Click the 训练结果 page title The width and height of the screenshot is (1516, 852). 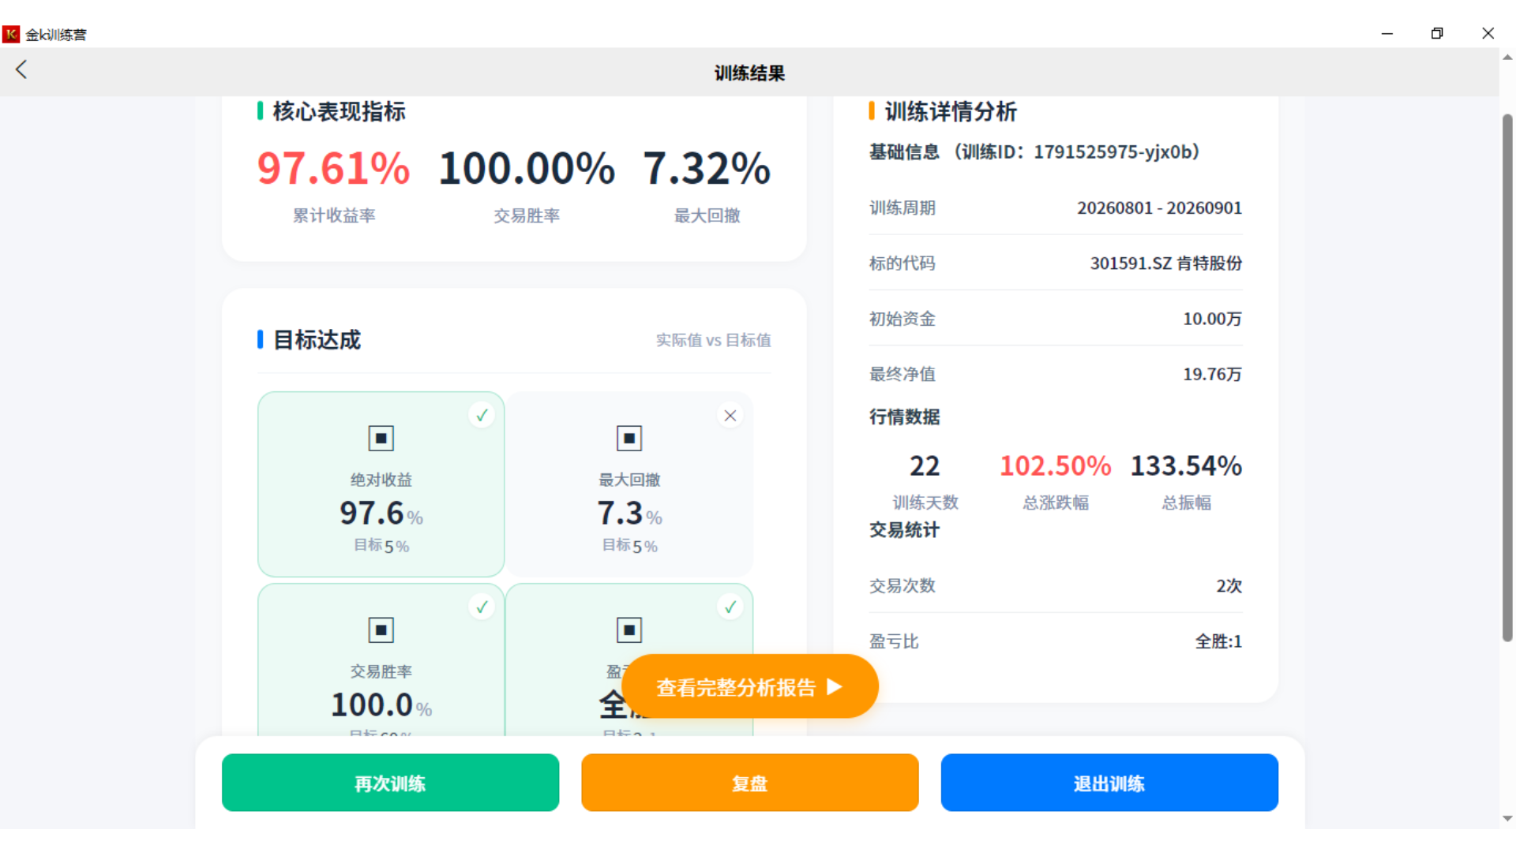(749, 73)
